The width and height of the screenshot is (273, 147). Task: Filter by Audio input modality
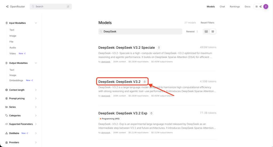[x=13, y=47]
